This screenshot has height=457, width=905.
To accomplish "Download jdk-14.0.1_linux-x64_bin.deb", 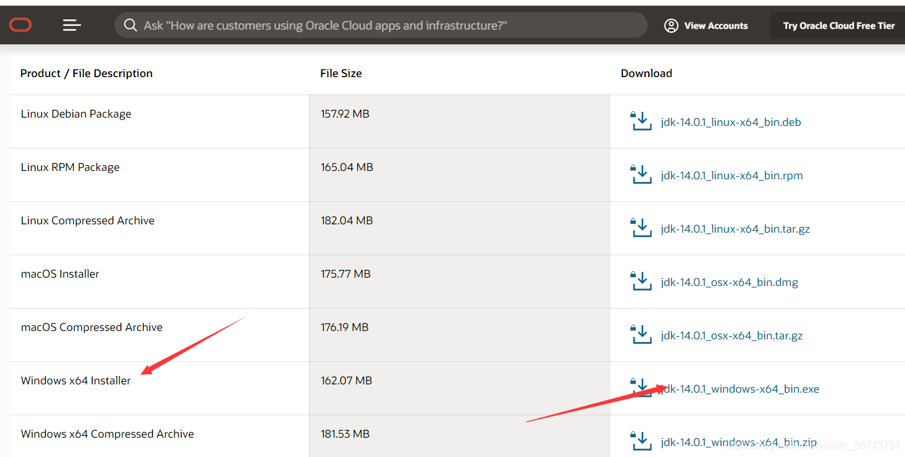I will click(731, 122).
